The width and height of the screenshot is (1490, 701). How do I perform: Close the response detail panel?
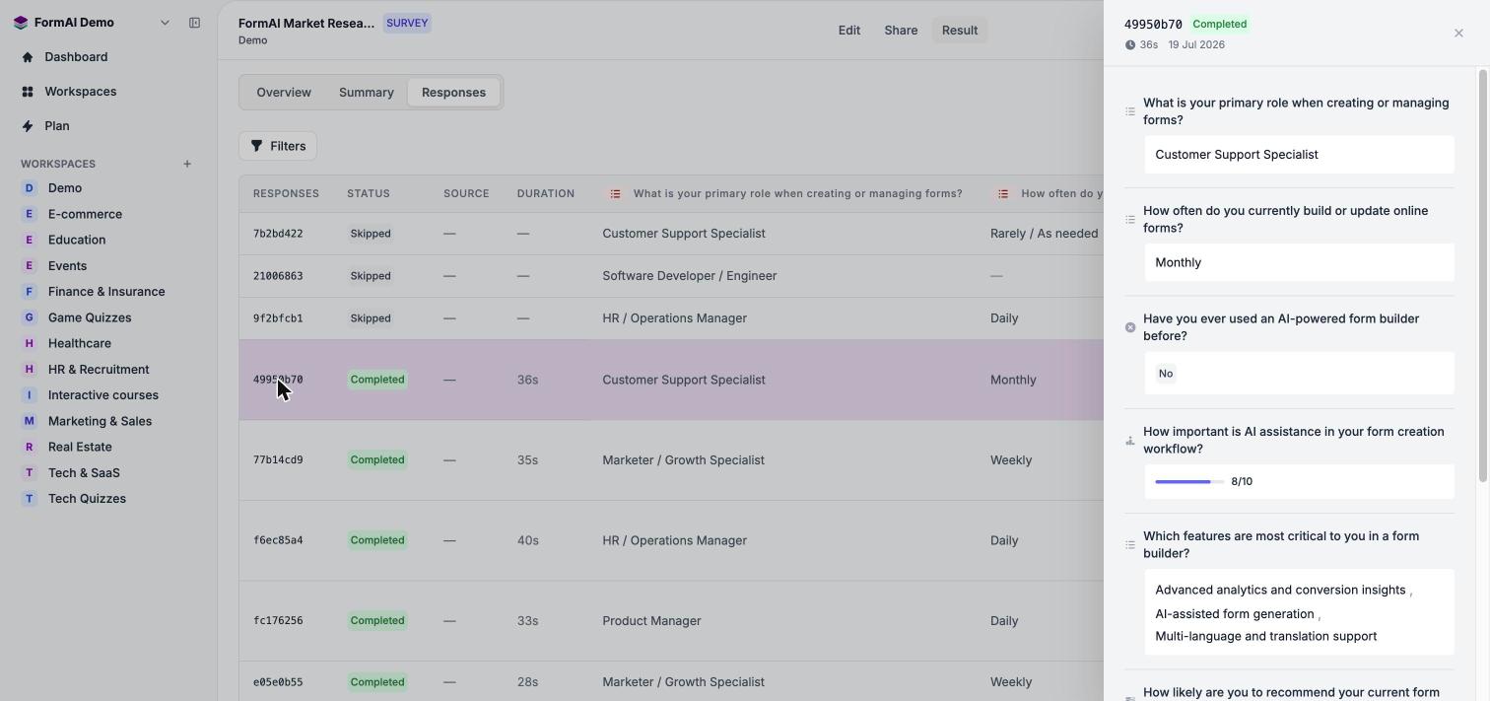click(x=1458, y=34)
